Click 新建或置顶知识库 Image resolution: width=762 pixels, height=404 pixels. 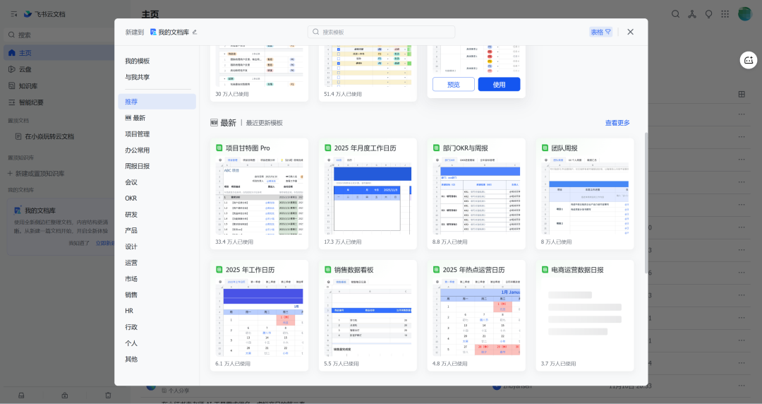tap(36, 174)
